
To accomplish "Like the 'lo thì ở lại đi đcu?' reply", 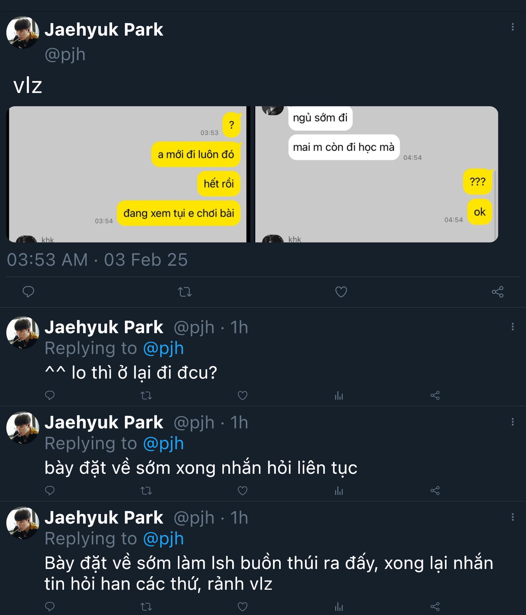I will point(242,396).
